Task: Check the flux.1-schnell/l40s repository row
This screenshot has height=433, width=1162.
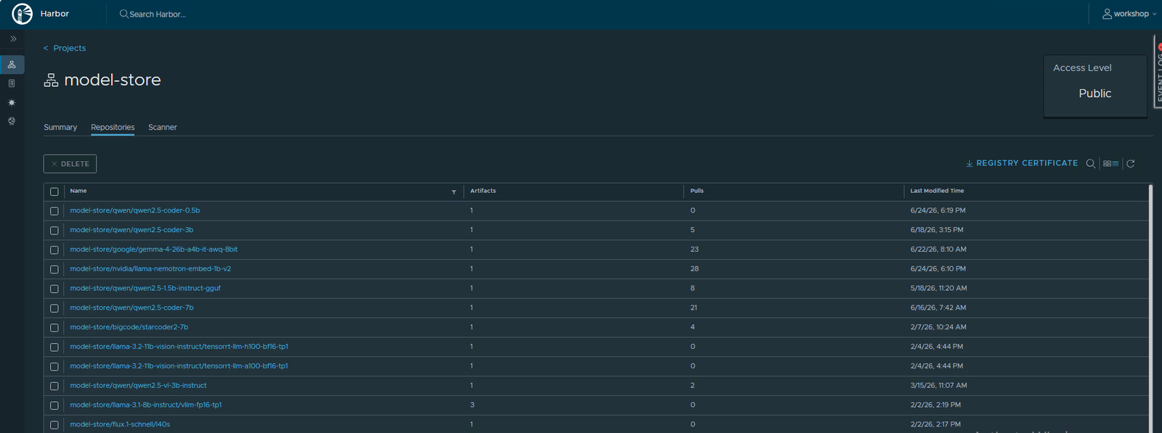Action: (x=54, y=426)
